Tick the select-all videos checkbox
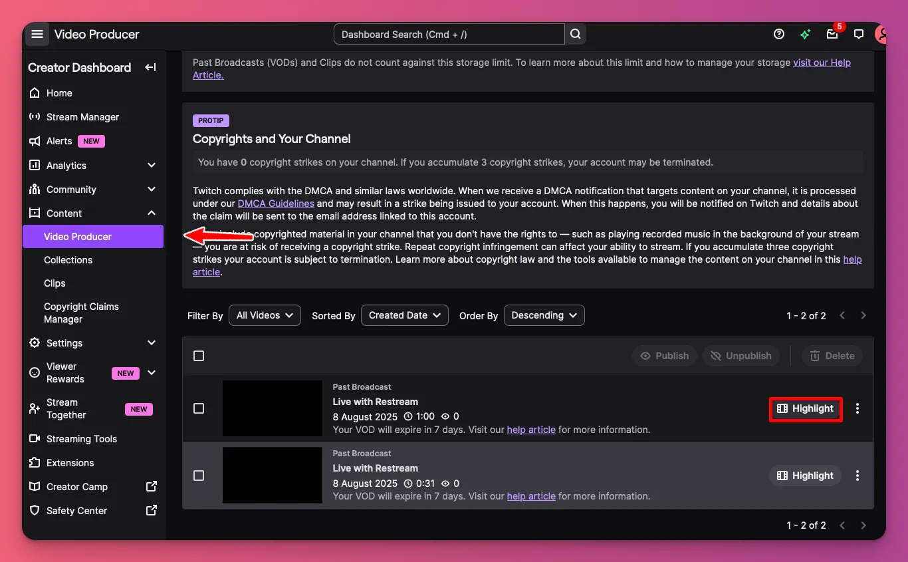The width and height of the screenshot is (908, 562). tap(199, 356)
